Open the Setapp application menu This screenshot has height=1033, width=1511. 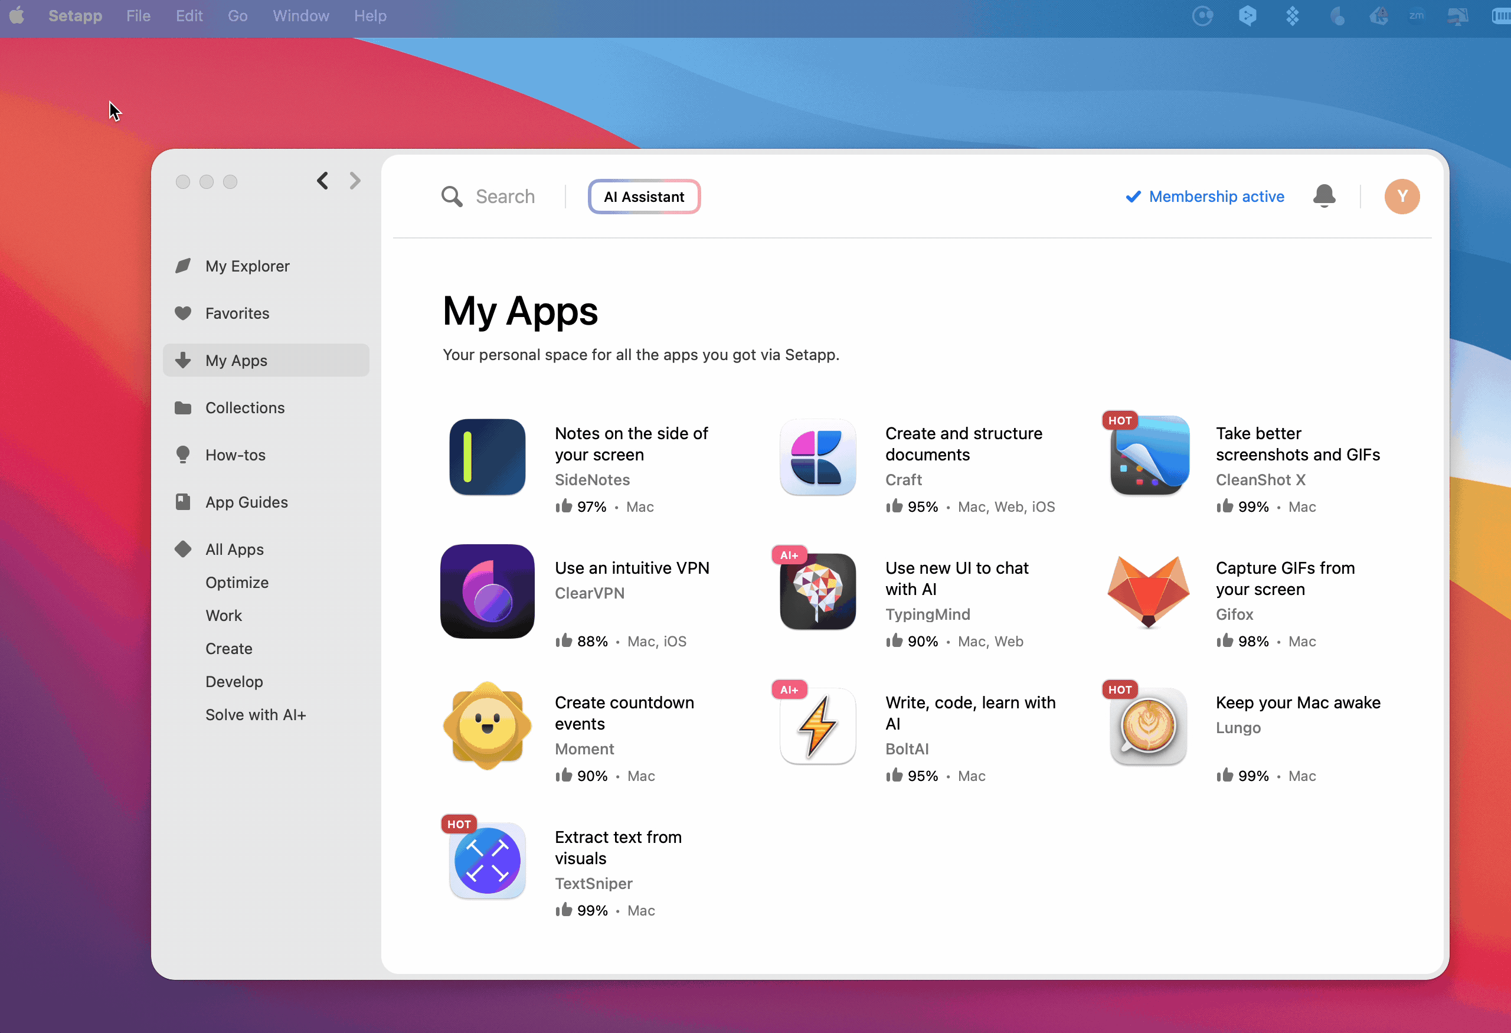click(76, 15)
